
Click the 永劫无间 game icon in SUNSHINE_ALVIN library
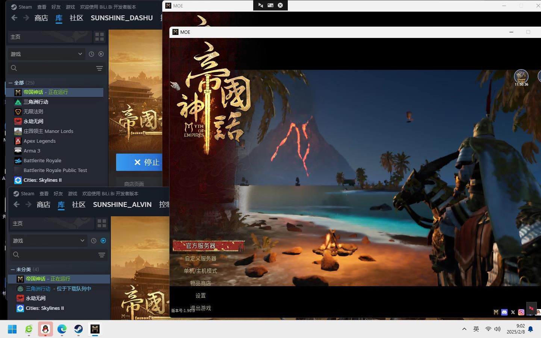[x=20, y=298]
